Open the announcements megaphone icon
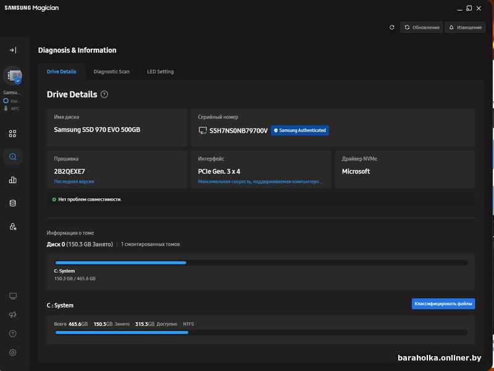The width and height of the screenshot is (494, 371). point(12,315)
